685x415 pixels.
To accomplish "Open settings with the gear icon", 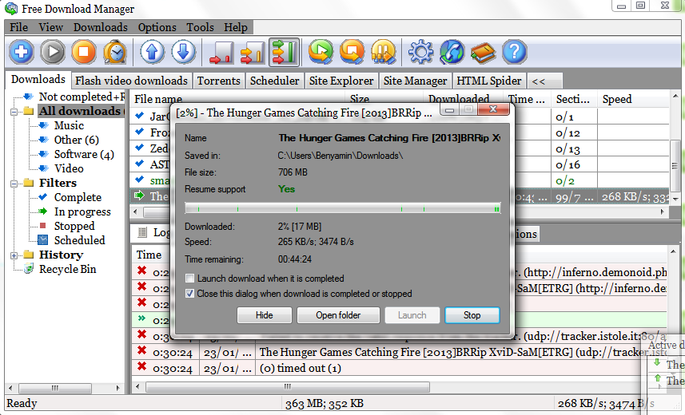I will (x=420, y=52).
